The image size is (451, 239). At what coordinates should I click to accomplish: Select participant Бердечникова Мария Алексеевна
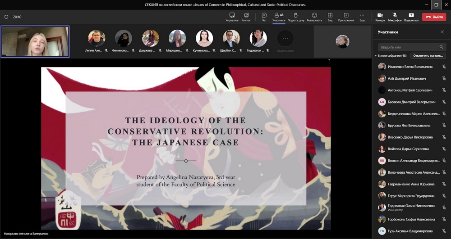412,113
